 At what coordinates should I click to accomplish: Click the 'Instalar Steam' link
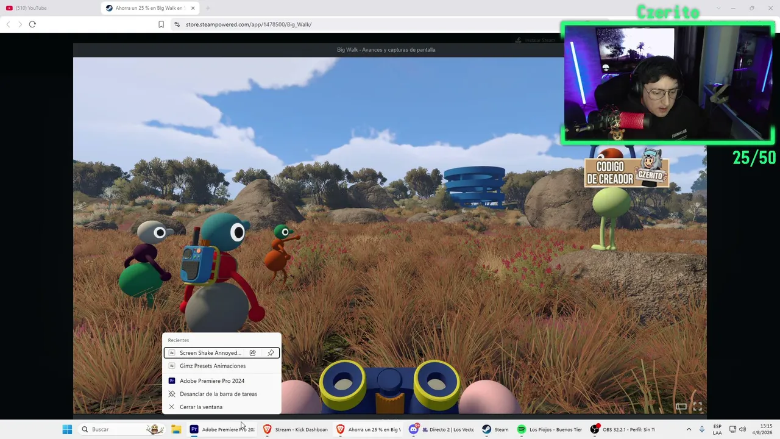click(535, 40)
